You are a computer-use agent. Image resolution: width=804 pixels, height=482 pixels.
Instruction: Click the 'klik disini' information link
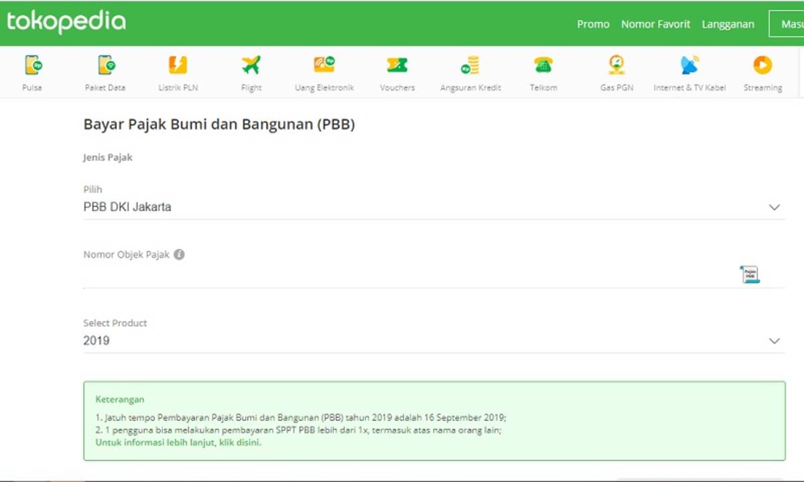click(x=239, y=443)
